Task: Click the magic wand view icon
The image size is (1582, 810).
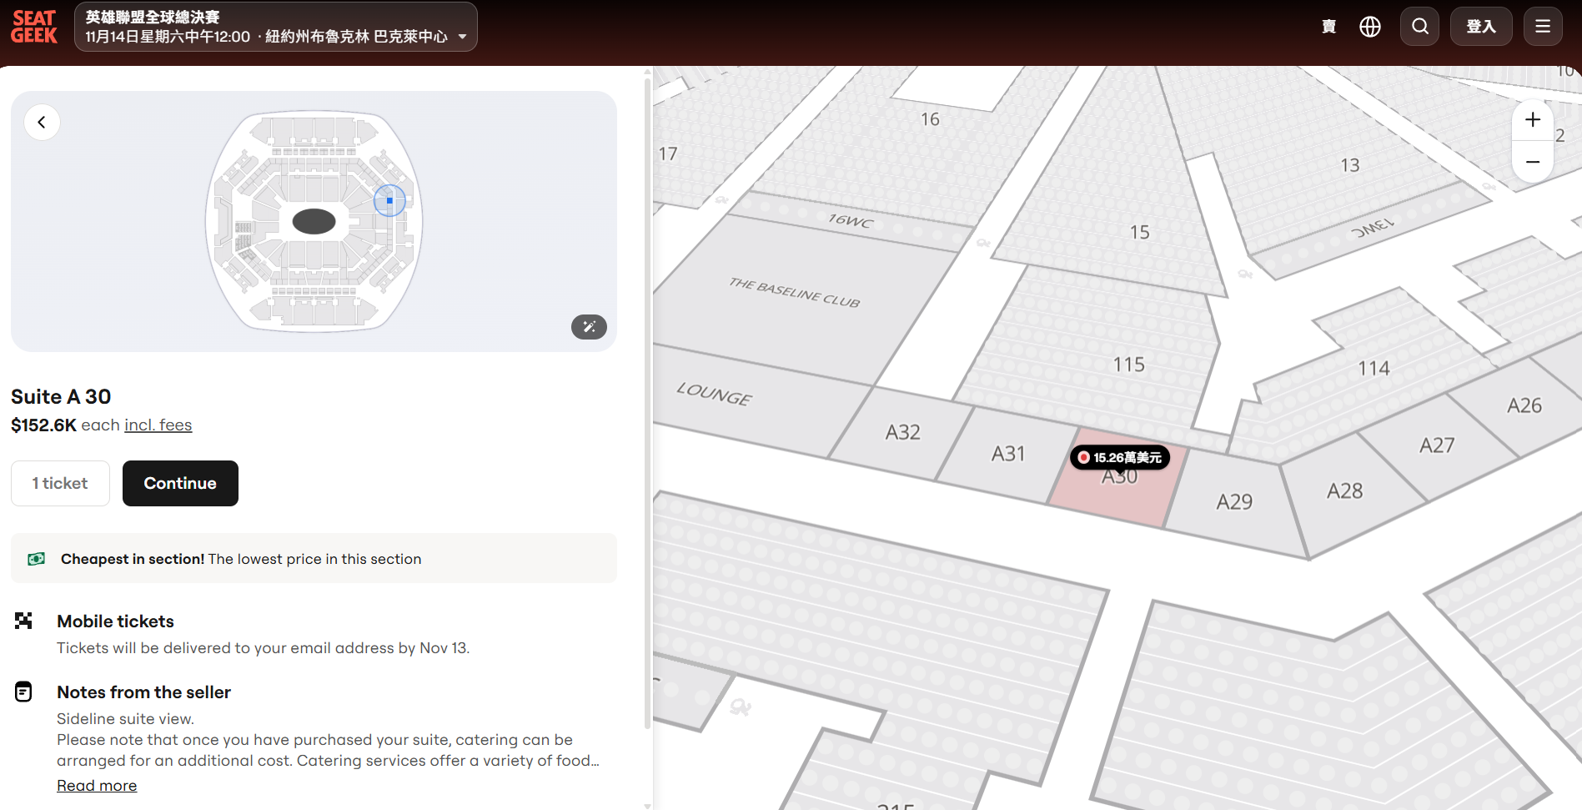Action: tap(589, 327)
